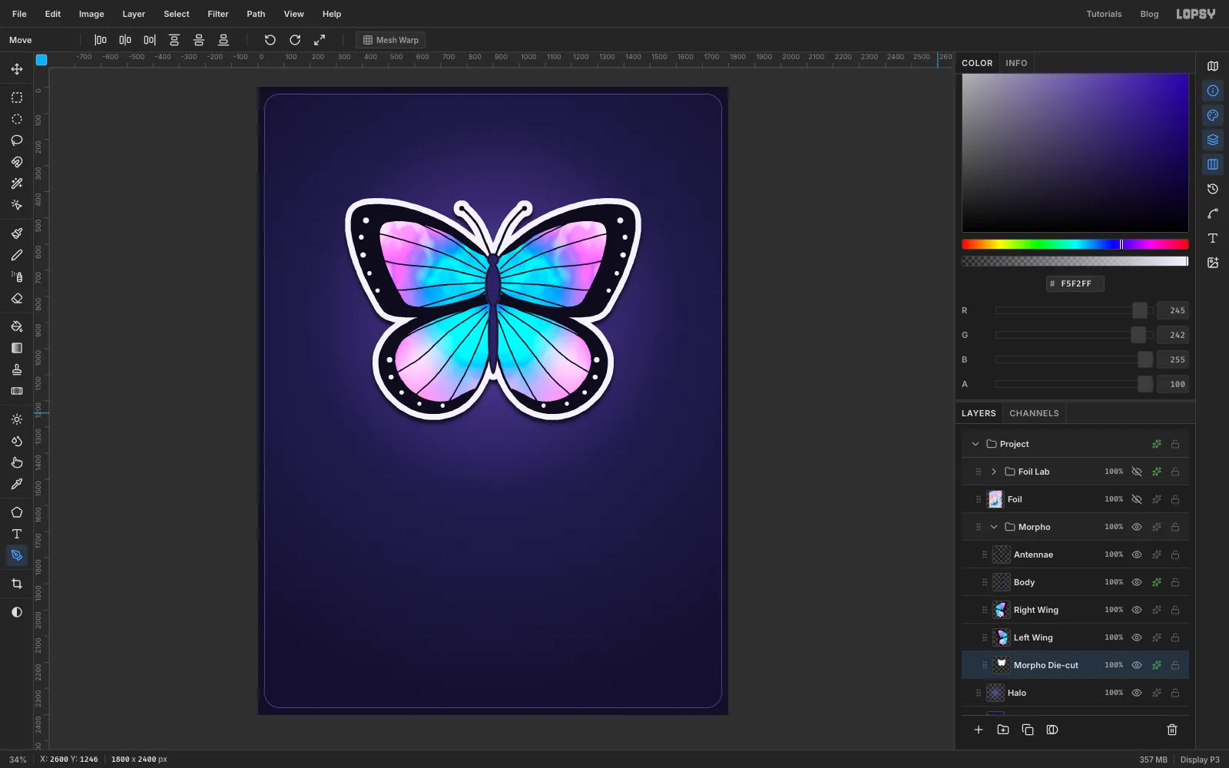1229x768 pixels.
Task: Toggle effects on the Body layer
Action: click(1157, 582)
